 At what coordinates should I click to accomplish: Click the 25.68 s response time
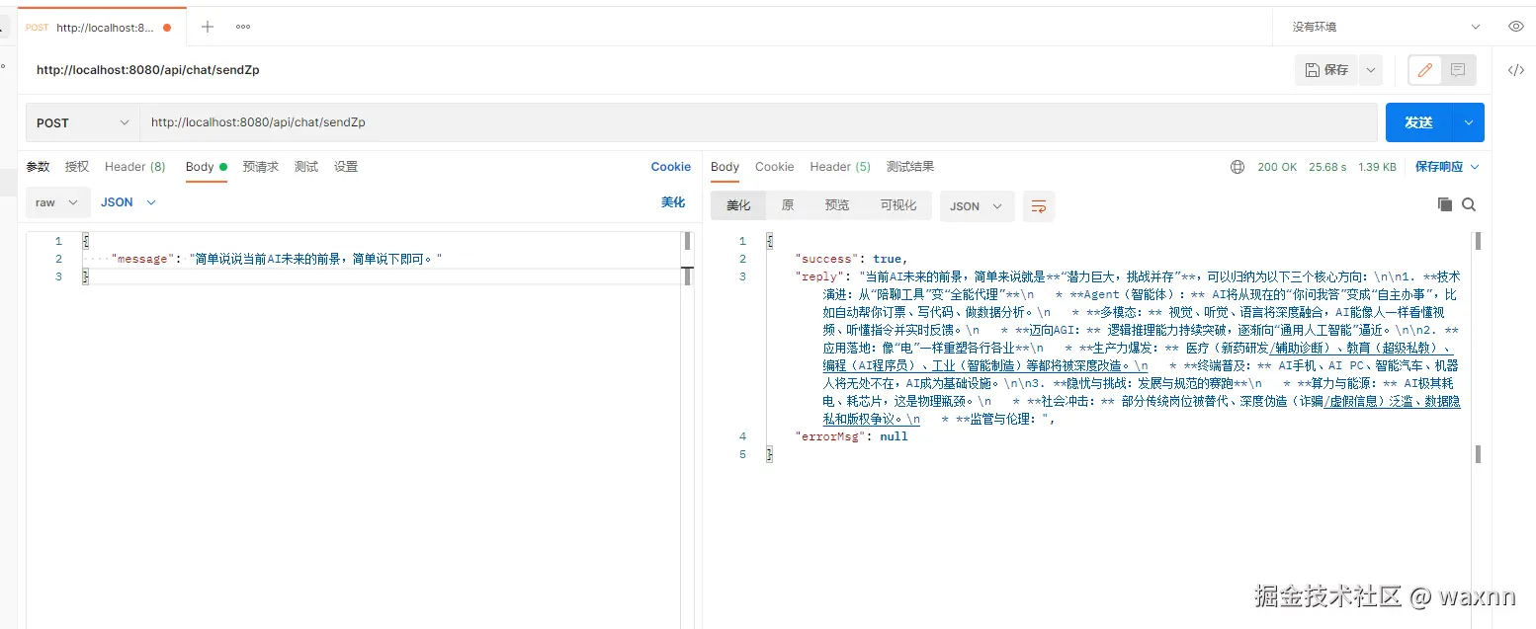[x=1327, y=167]
